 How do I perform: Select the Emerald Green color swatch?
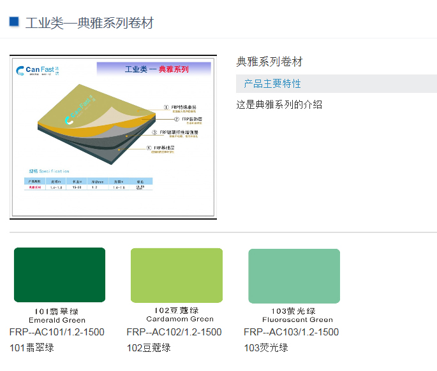[x=59, y=275]
